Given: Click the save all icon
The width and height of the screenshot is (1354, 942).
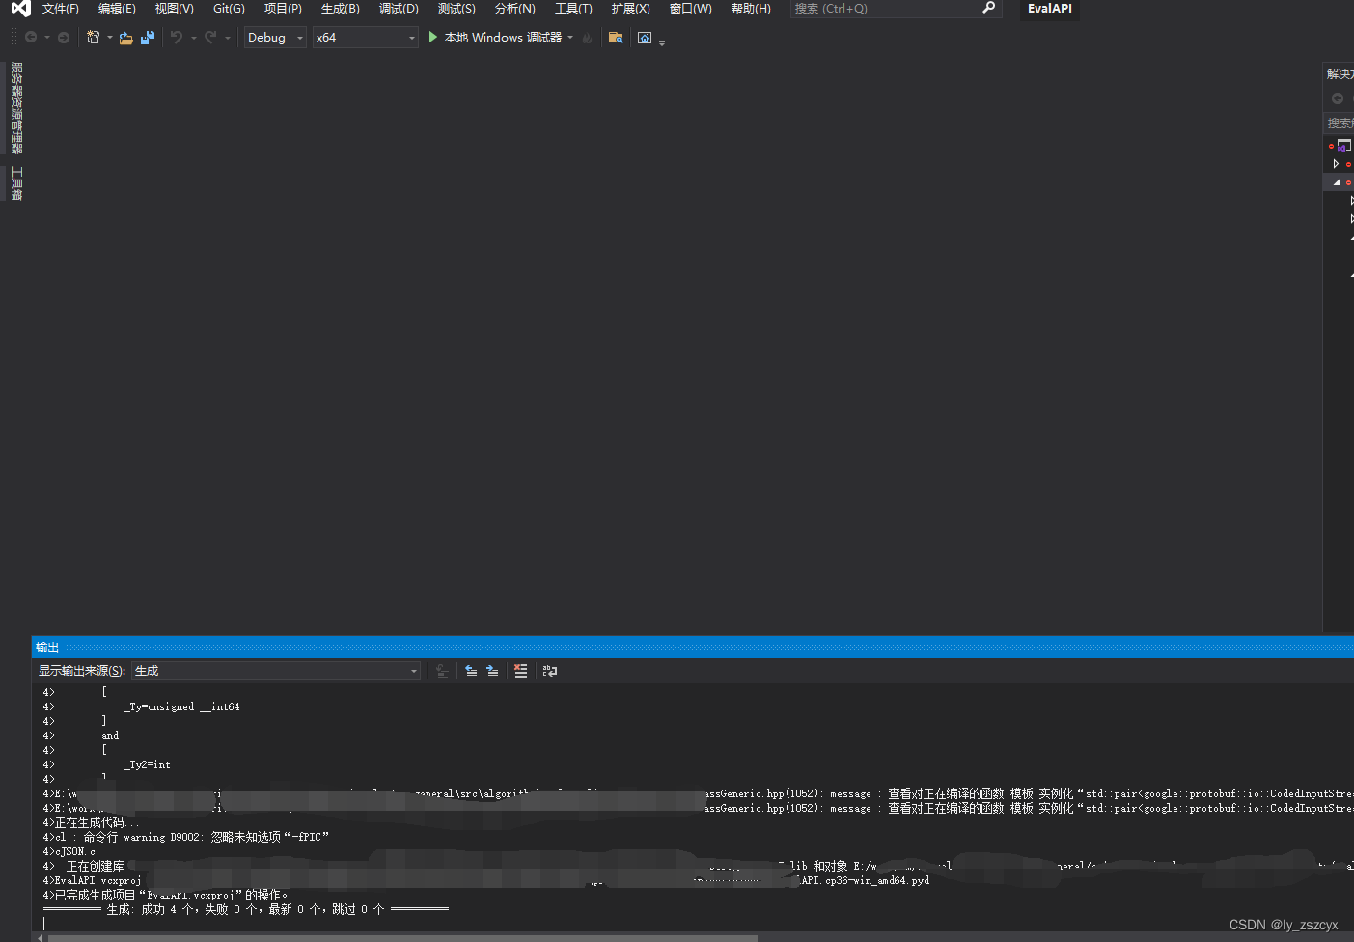Looking at the screenshot, I should tap(148, 38).
